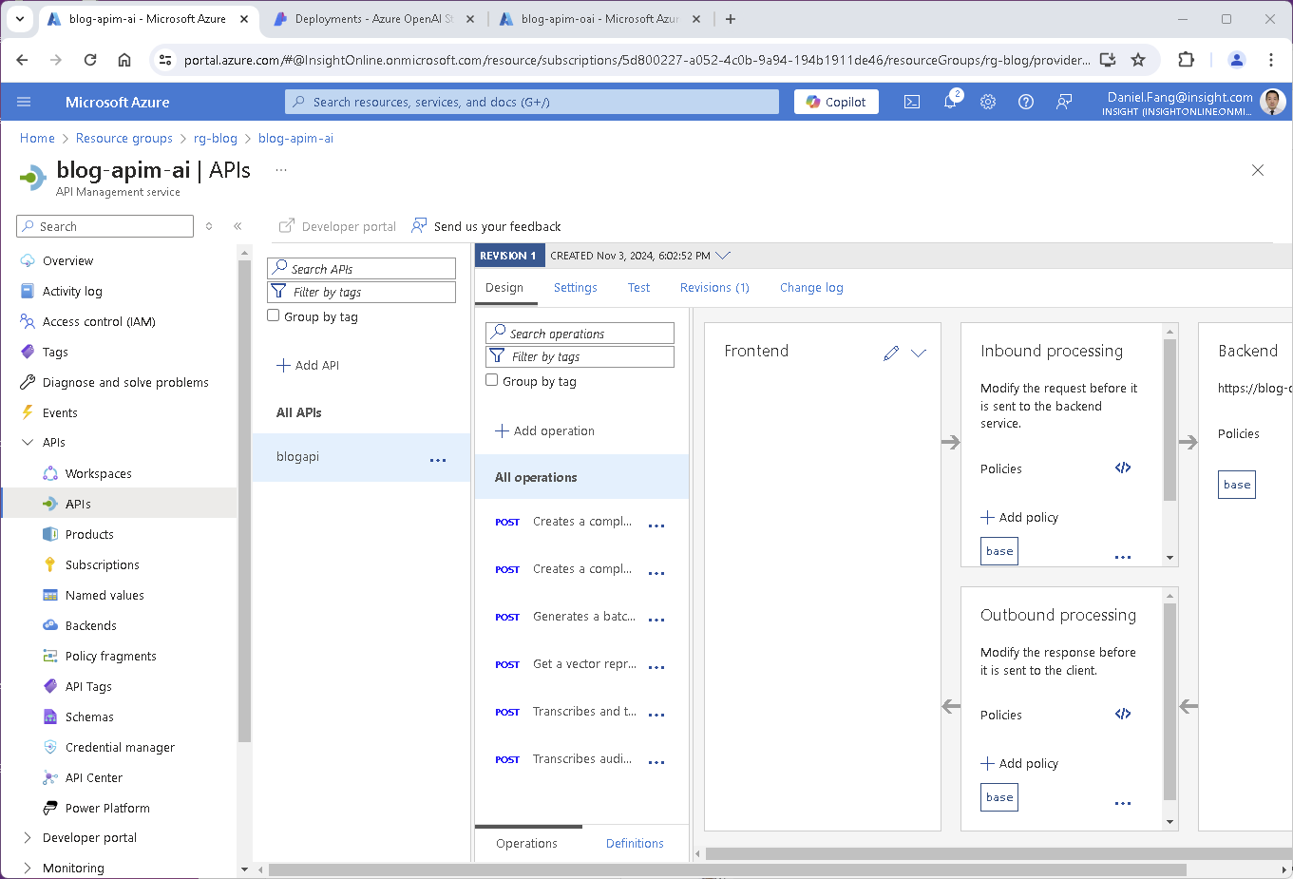
Task: Open Credential manager in sidebar
Action: pos(120,747)
